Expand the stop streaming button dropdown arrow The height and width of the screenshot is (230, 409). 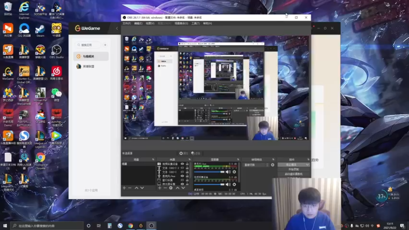(x=307, y=165)
